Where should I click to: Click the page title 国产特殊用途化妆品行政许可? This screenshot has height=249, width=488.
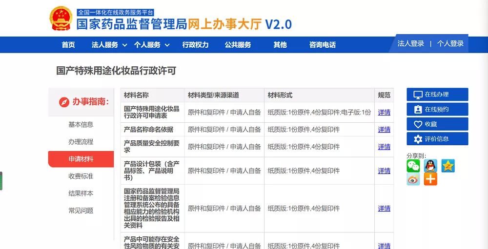(x=116, y=71)
